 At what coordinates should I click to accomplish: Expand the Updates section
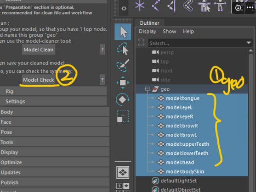[x=55, y=172]
